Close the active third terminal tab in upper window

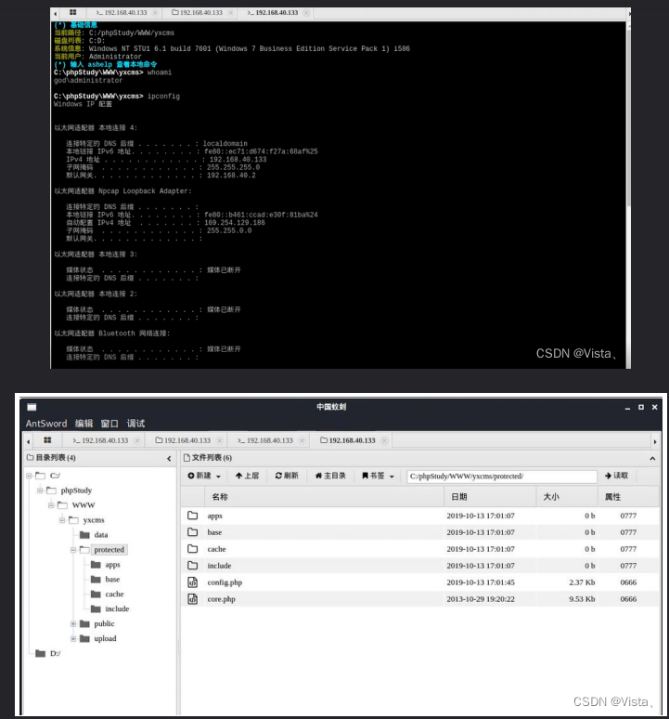point(306,12)
